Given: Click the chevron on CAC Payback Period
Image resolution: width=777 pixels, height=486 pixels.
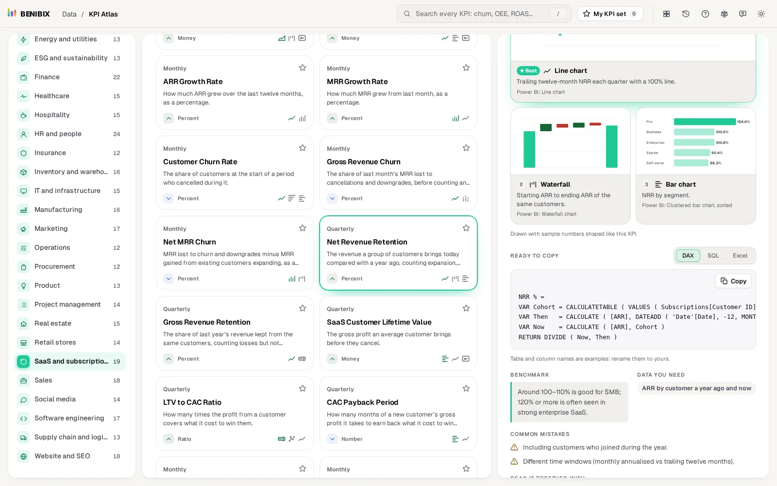Looking at the screenshot, I should tap(332, 439).
